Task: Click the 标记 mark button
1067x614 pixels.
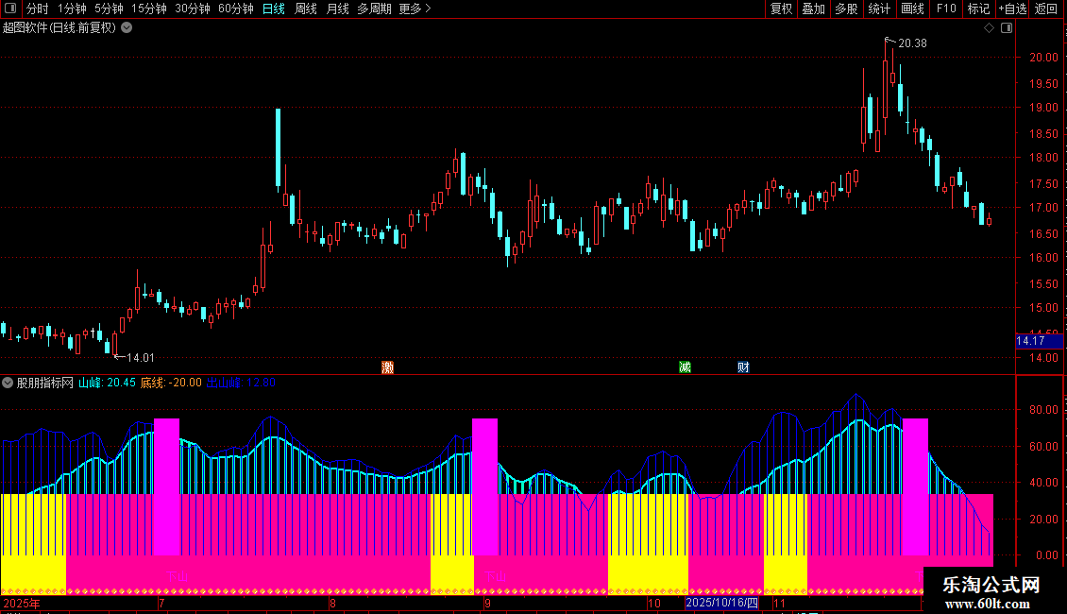Action: click(x=978, y=9)
